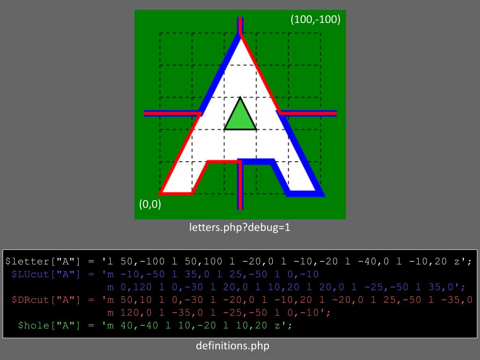Click the definitions.php caption
Viewport: 480px width, 360px height.
(x=232, y=345)
